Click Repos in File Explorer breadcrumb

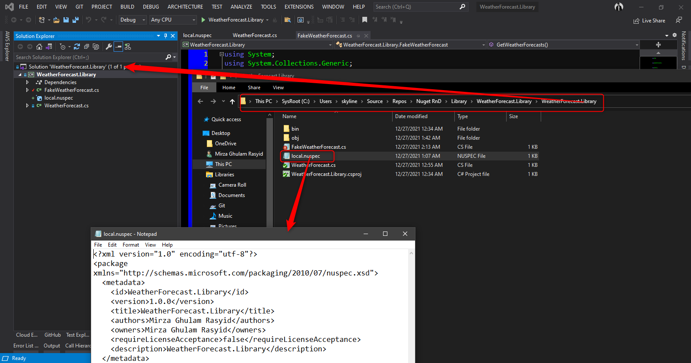(x=399, y=101)
